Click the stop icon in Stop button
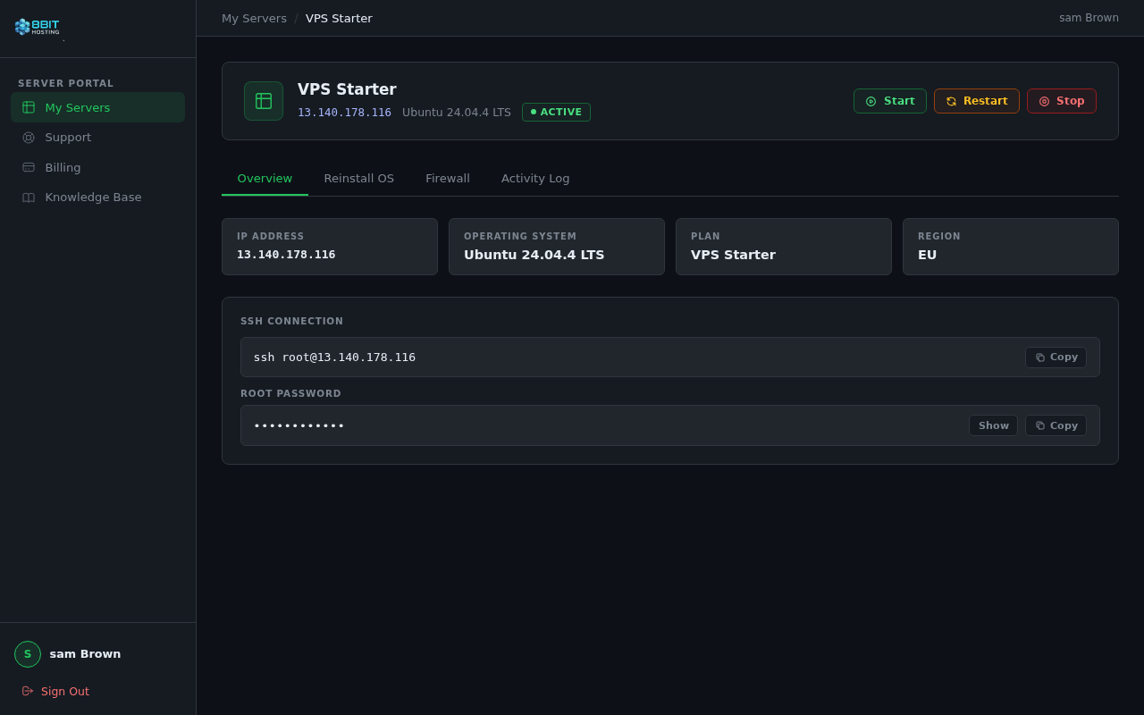The width and height of the screenshot is (1144, 715). [1044, 101]
